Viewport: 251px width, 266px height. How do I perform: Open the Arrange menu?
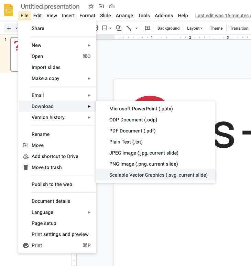click(124, 16)
